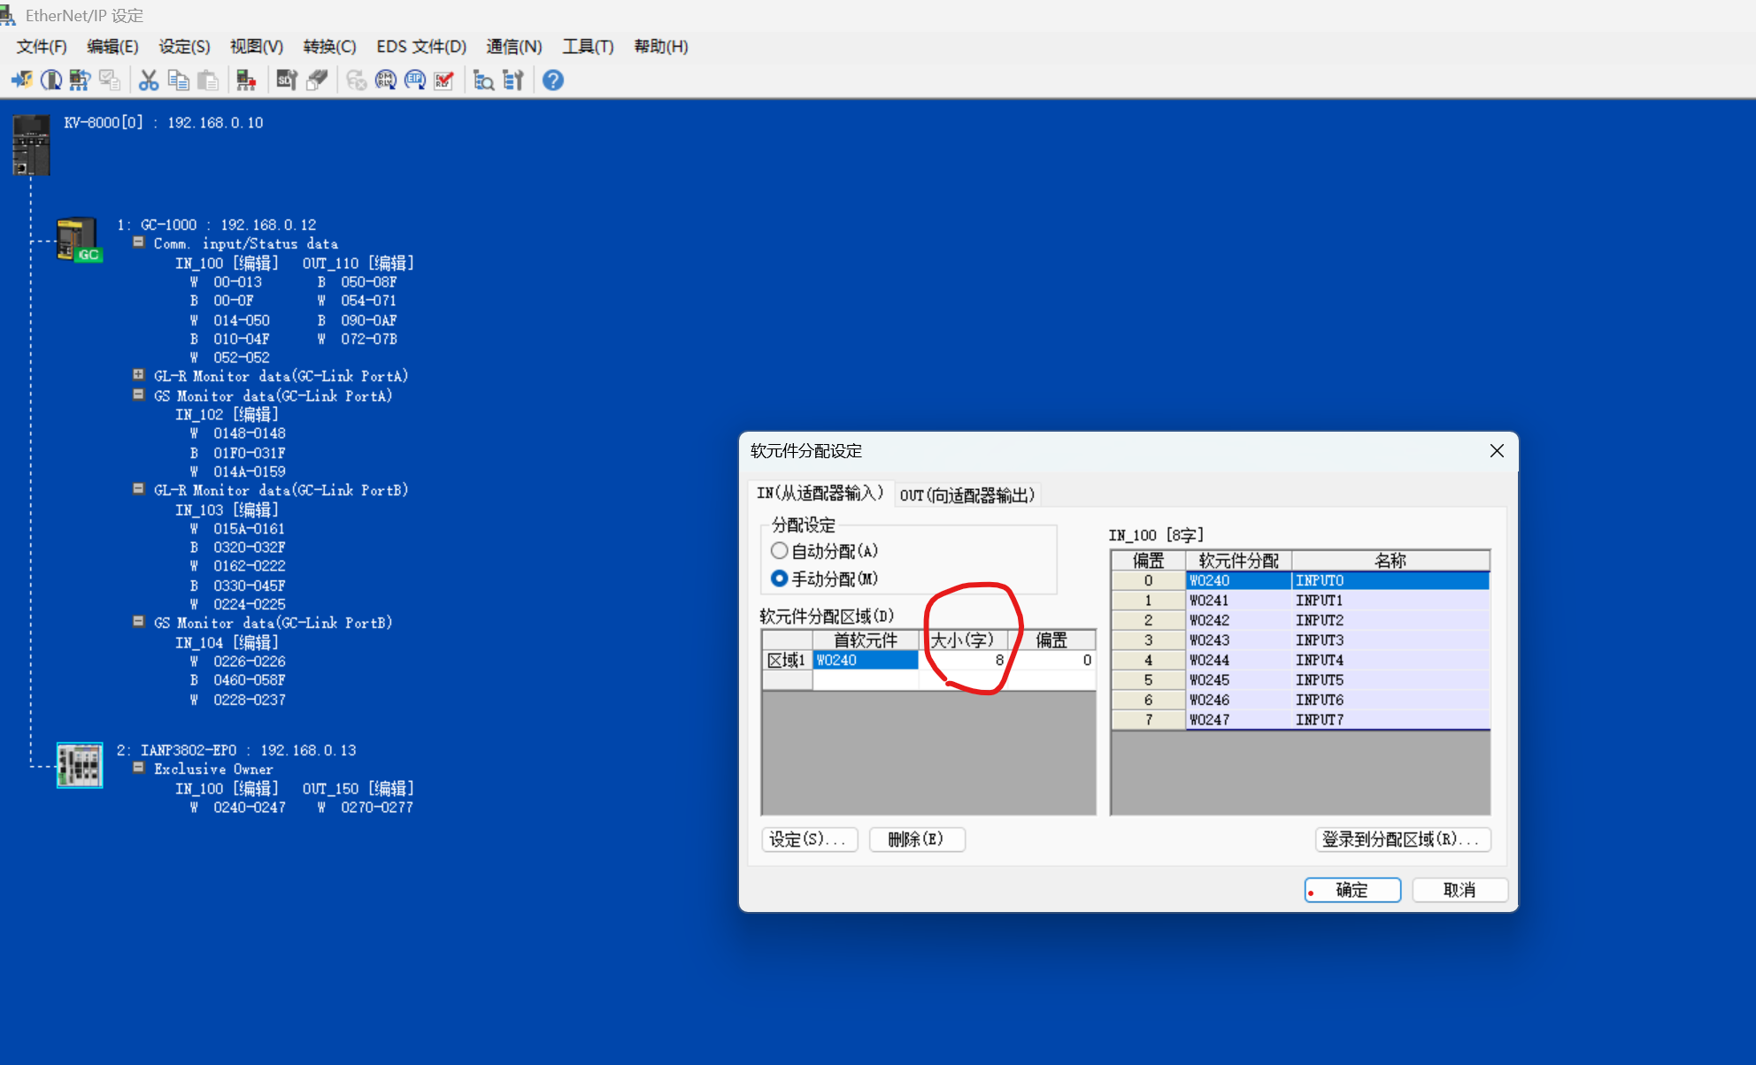Viewport: 1756px width, 1065px height.
Task: Select 自动分配(A) radio button
Action: click(779, 551)
